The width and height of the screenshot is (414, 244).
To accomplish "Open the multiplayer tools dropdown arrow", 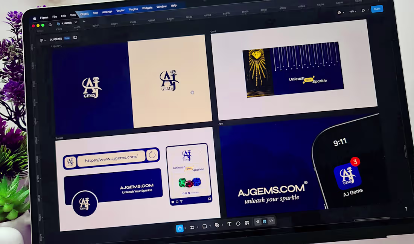I will [344, 12].
